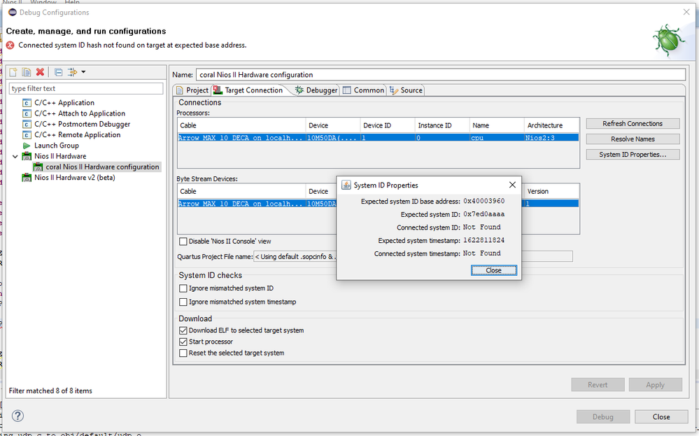Click the filter launch configurations icon
Screen dimensions: 699x436
click(x=72, y=72)
